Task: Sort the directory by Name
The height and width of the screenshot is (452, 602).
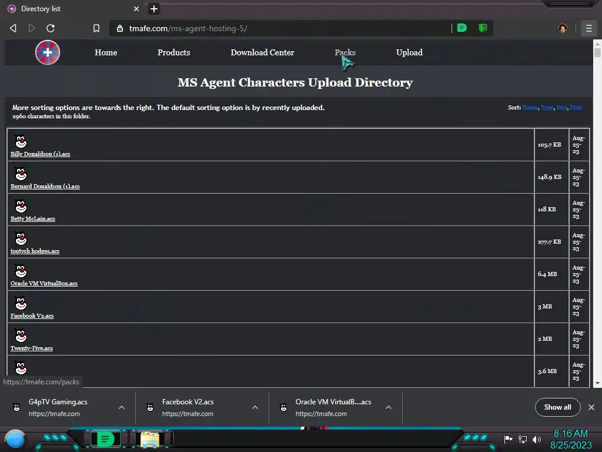Action: point(530,108)
